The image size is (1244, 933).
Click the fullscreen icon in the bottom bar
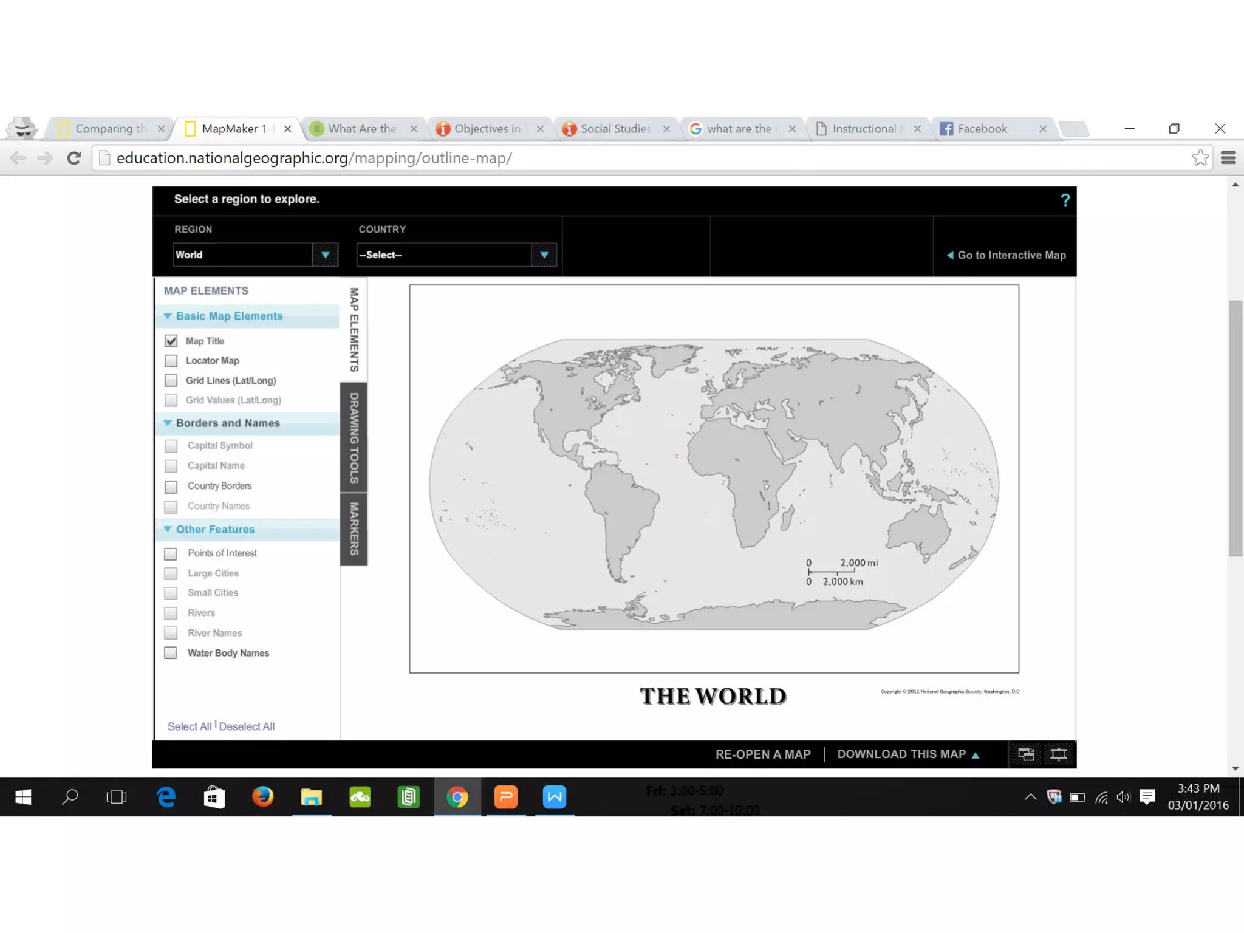click(1059, 754)
